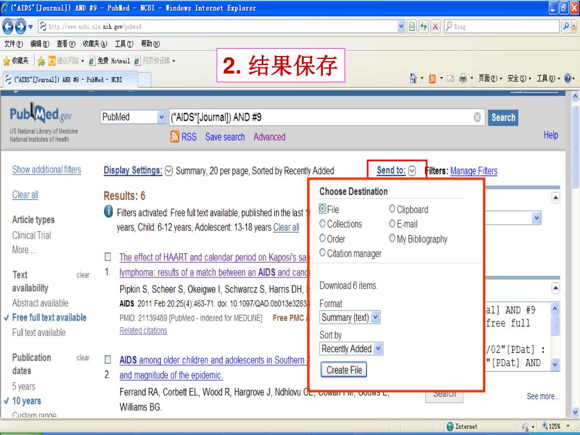The height and width of the screenshot is (435, 580).
Task: Click the compatibility view icon in address bar
Action: 412,26
